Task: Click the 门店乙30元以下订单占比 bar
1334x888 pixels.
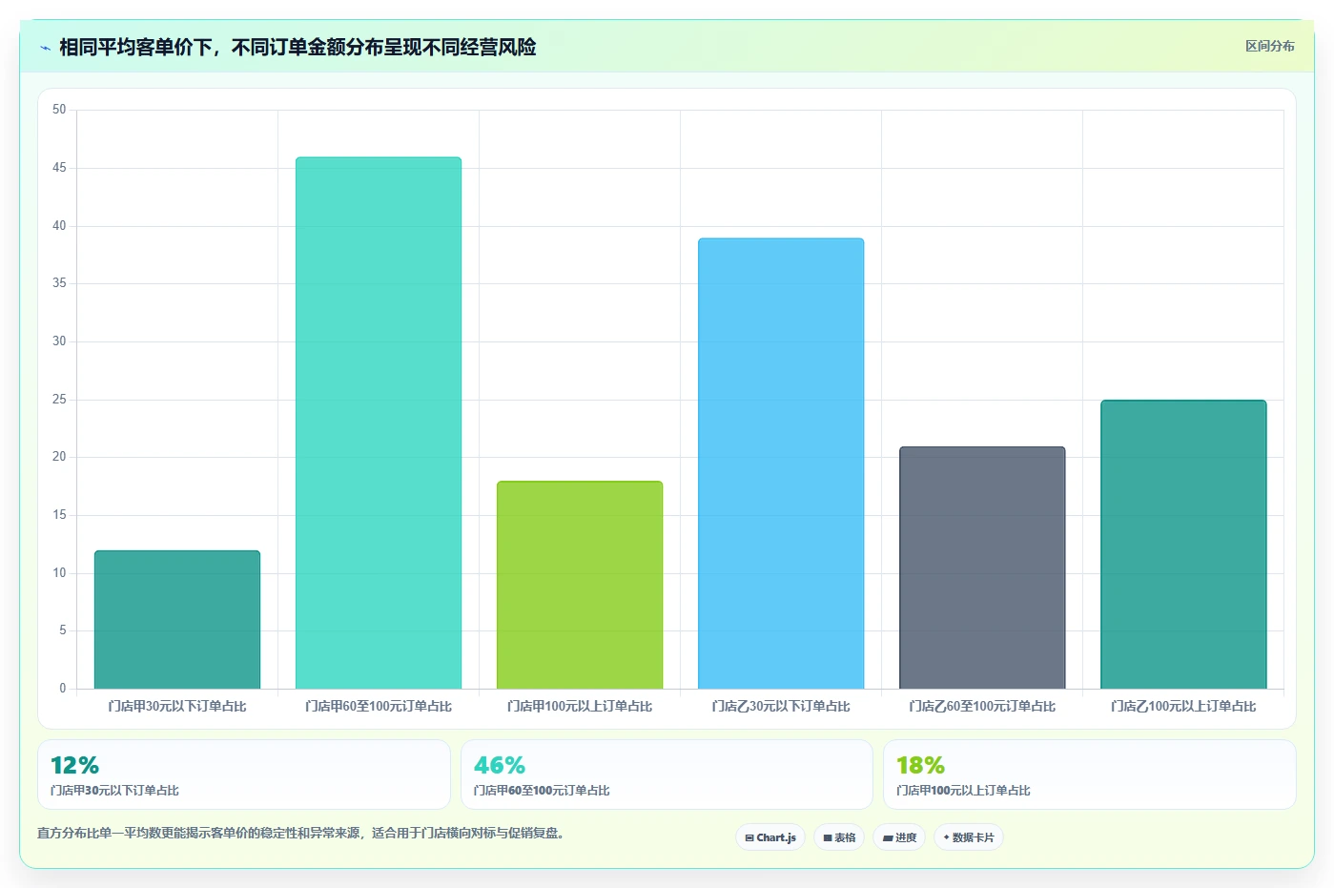Action: click(781, 464)
